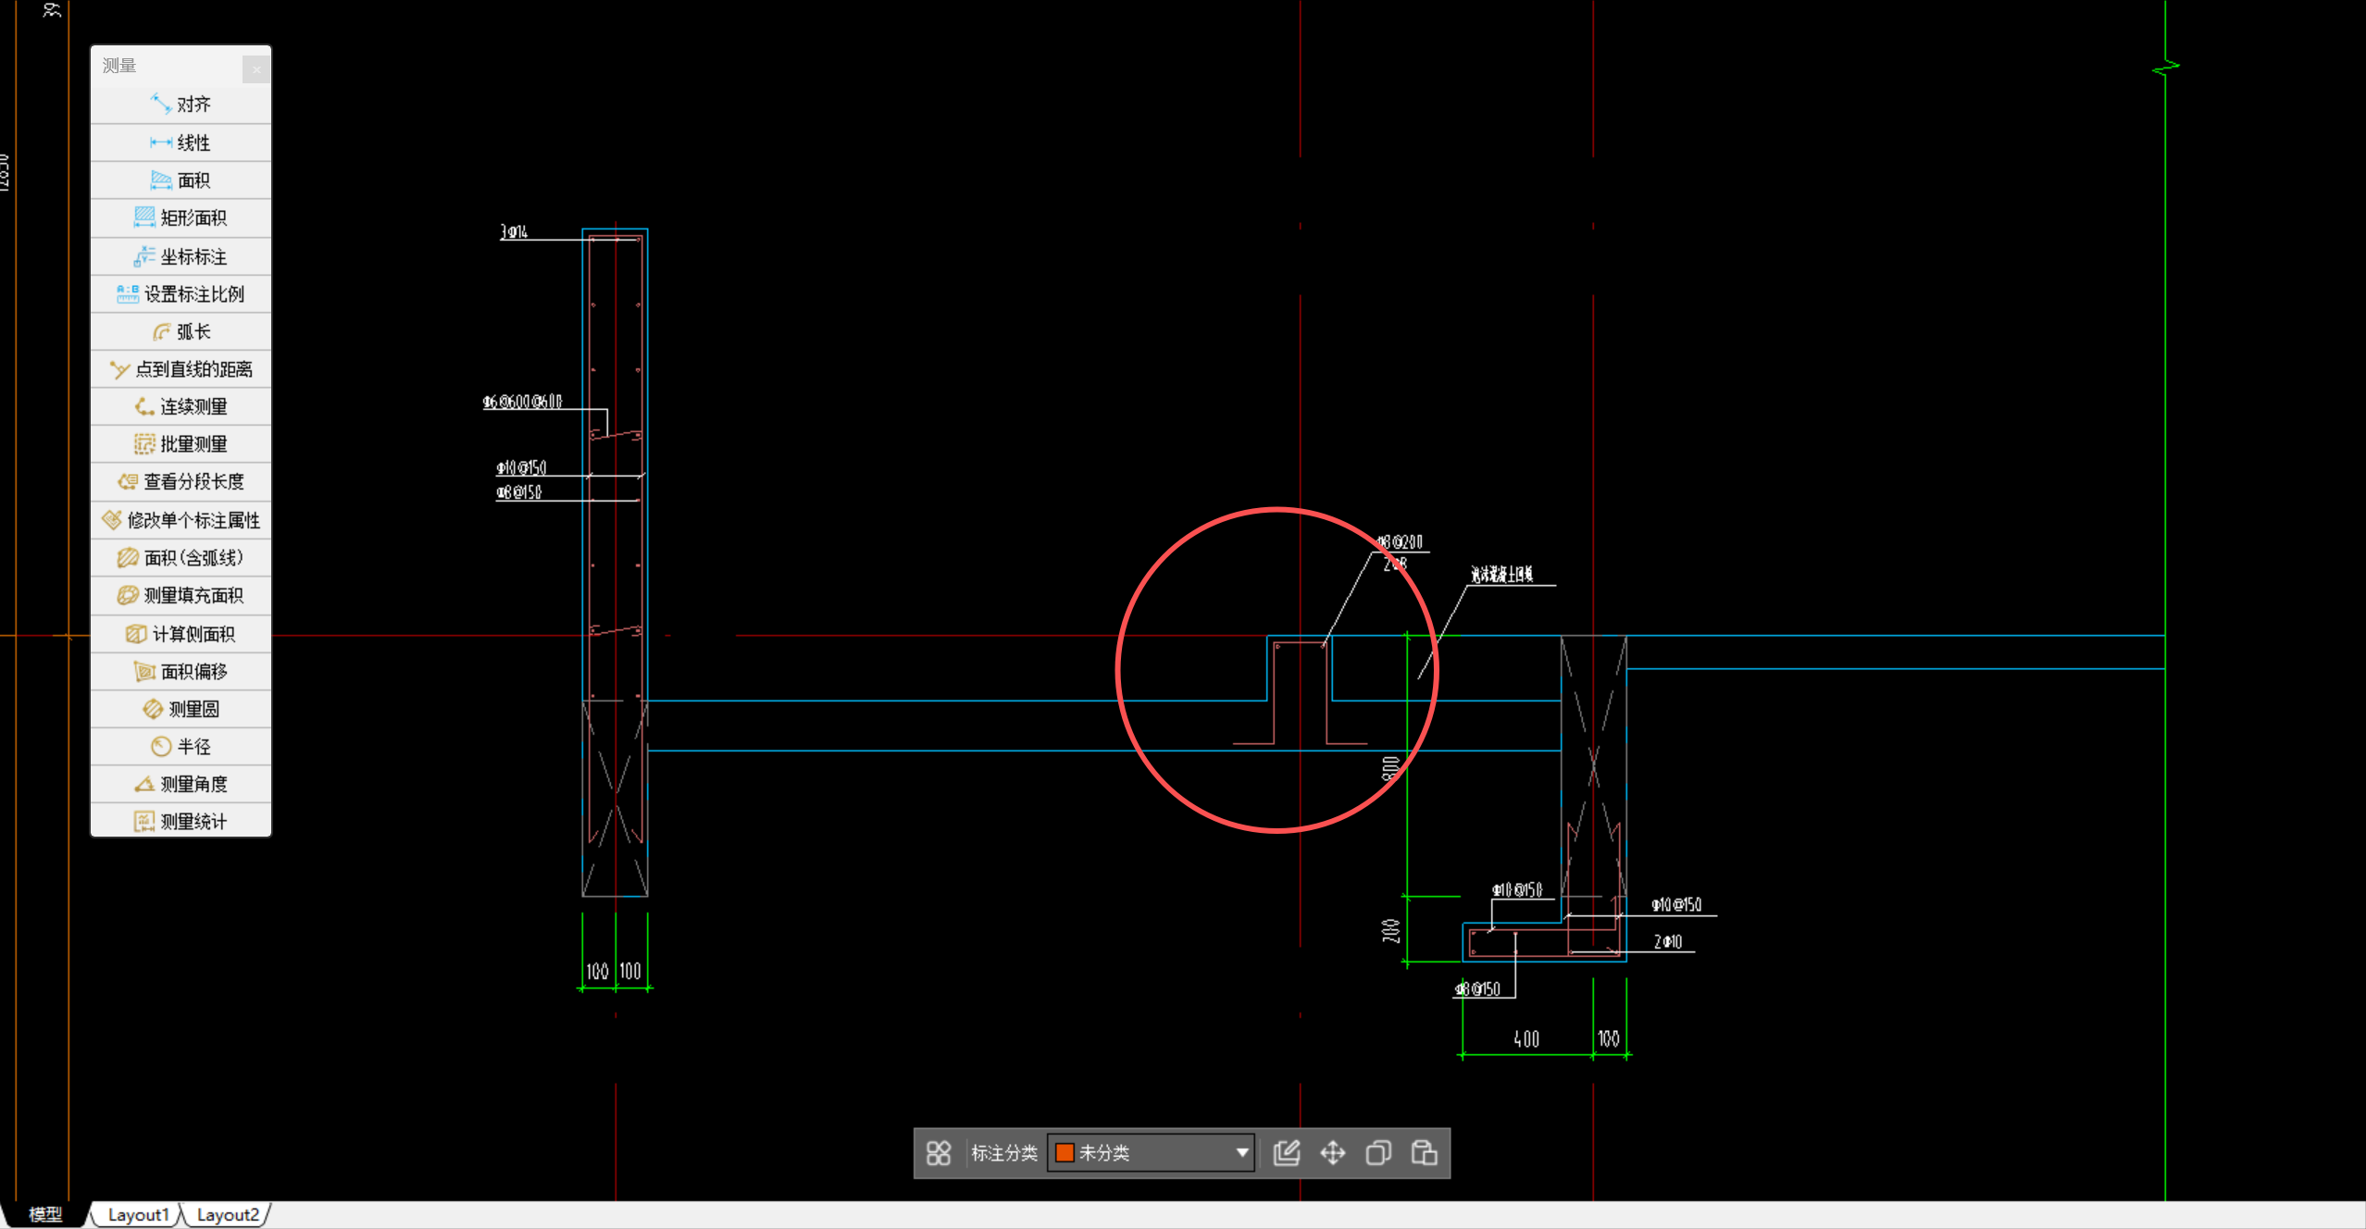Viewport: 2366px width, 1229px height.
Task: Open the 测量圆 circle measurement tool
Action: point(181,709)
